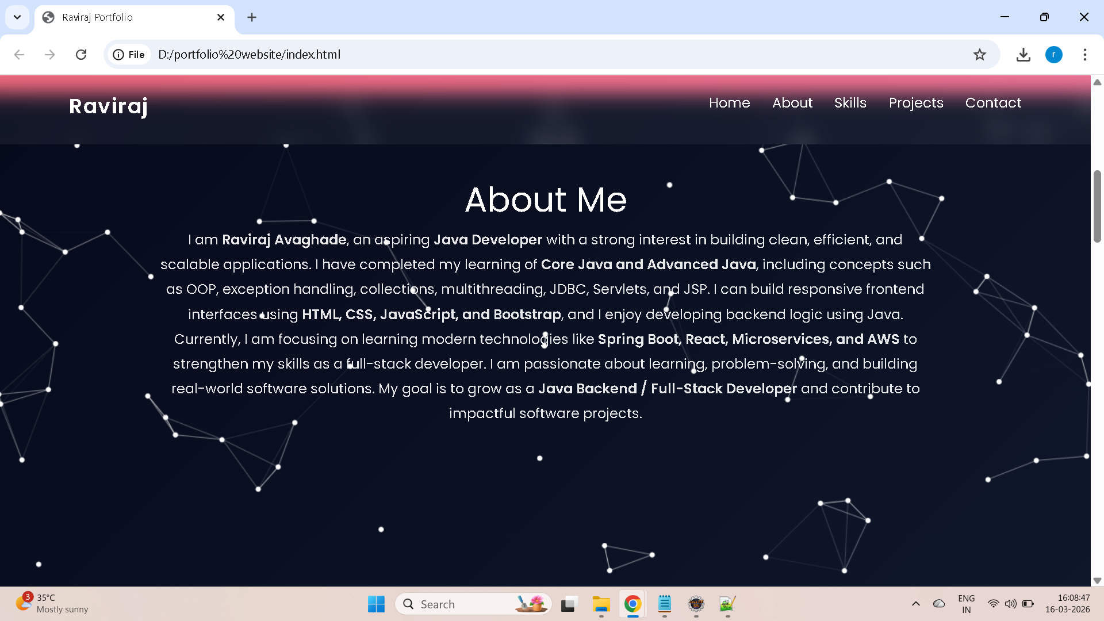Click the battery icon in tray
This screenshot has width=1104, height=621.
pyautogui.click(x=1028, y=604)
